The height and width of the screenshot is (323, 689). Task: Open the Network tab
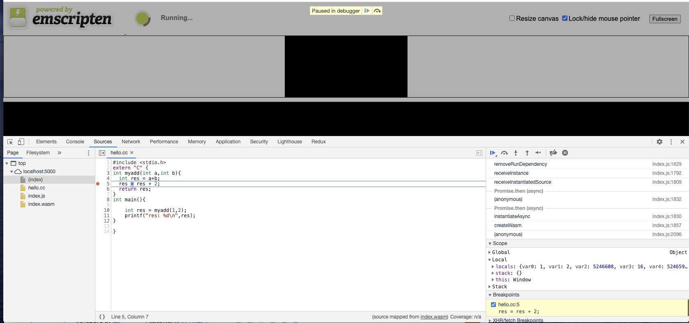click(x=131, y=142)
